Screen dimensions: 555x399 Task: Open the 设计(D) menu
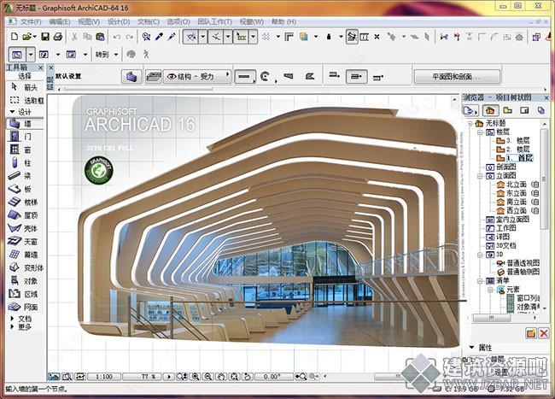pyautogui.click(x=119, y=21)
